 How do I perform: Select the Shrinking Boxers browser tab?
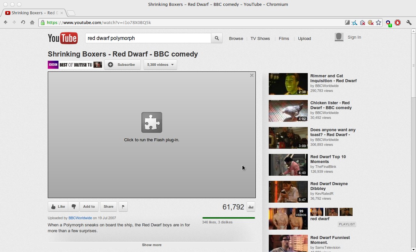34,13
